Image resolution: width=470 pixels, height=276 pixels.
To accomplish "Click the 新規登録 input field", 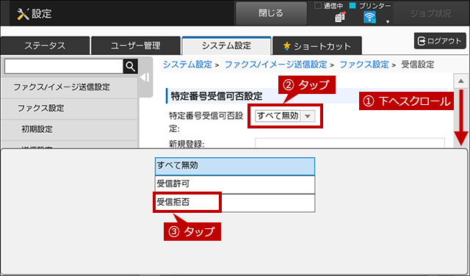I will (350, 143).
